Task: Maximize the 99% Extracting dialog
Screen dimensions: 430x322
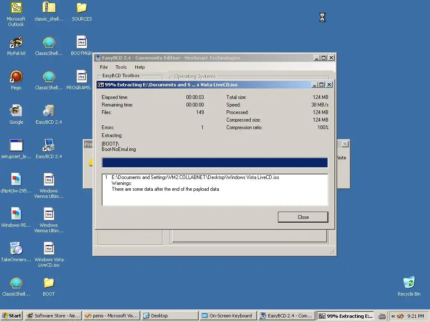Action: pyautogui.click(x=321, y=85)
